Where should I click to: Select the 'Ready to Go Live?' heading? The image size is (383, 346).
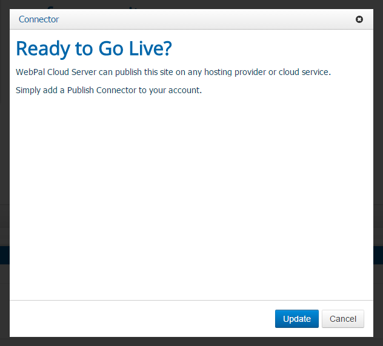tap(94, 49)
